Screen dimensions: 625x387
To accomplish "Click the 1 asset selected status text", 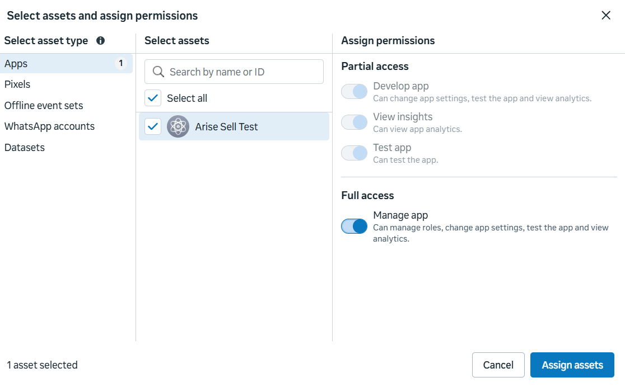I will 42,365.
